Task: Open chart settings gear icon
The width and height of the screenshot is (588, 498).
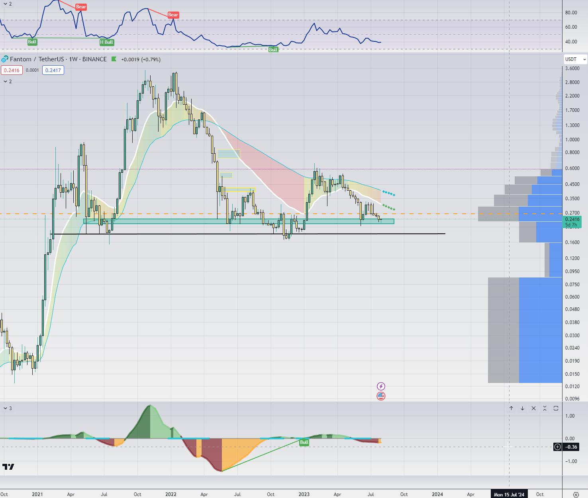Action: pos(576,494)
